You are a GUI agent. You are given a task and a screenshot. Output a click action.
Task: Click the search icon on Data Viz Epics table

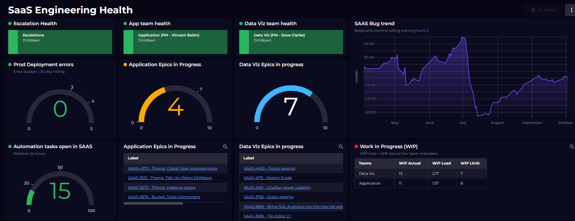click(341, 147)
